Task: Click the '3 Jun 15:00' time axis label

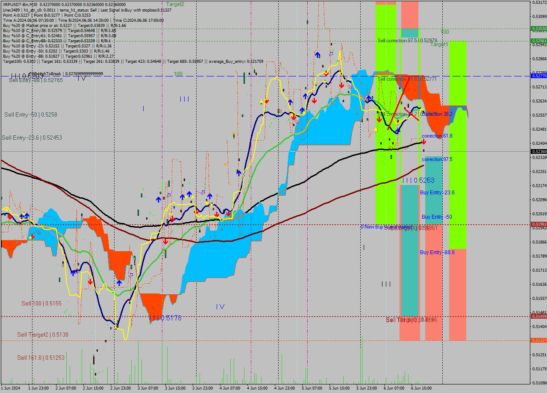Action: point(176,389)
